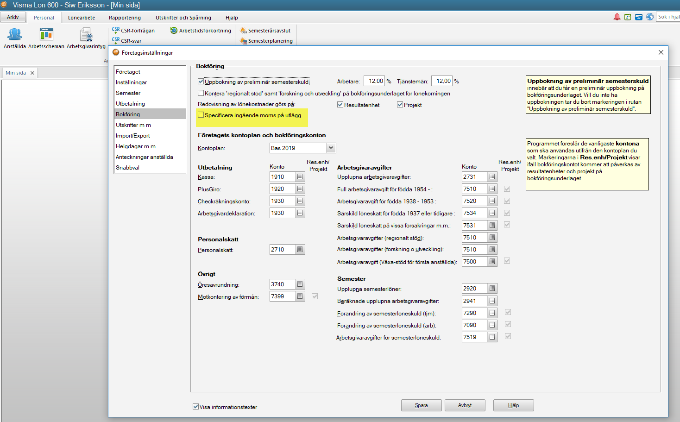
Task: Select Import/Export category
Action: click(150, 136)
